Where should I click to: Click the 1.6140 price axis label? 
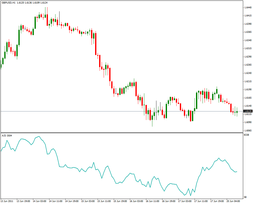click(248, 106)
